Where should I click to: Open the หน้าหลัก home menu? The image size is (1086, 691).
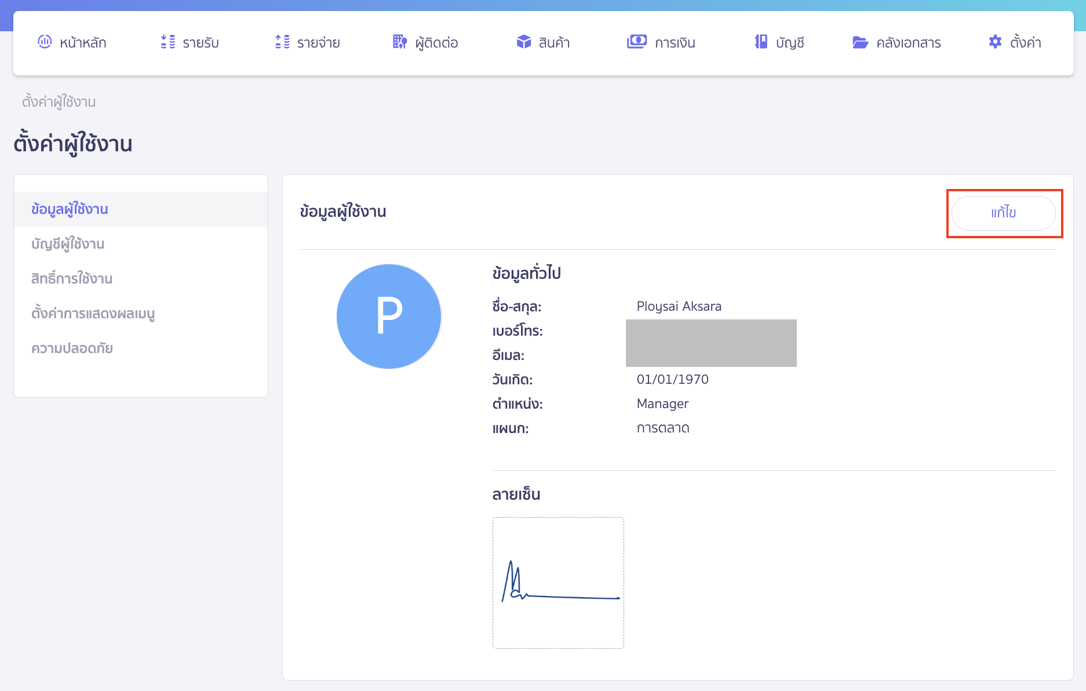coord(83,43)
